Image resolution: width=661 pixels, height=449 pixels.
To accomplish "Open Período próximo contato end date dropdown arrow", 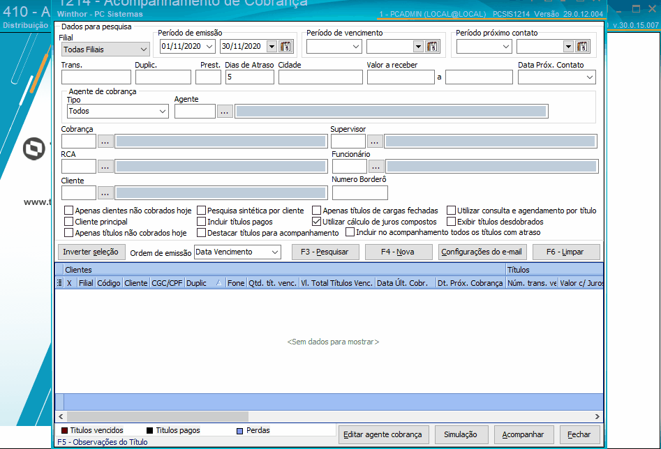I will coord(568,46).
